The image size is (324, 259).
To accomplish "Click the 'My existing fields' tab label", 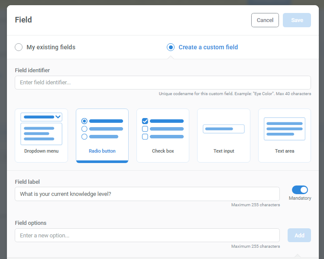I will (x=51, y=47).
